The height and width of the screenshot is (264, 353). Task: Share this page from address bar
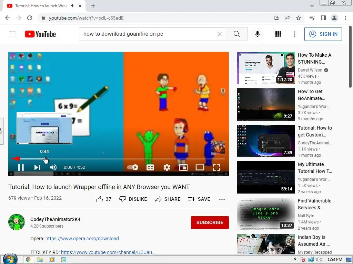click(288, 18)
